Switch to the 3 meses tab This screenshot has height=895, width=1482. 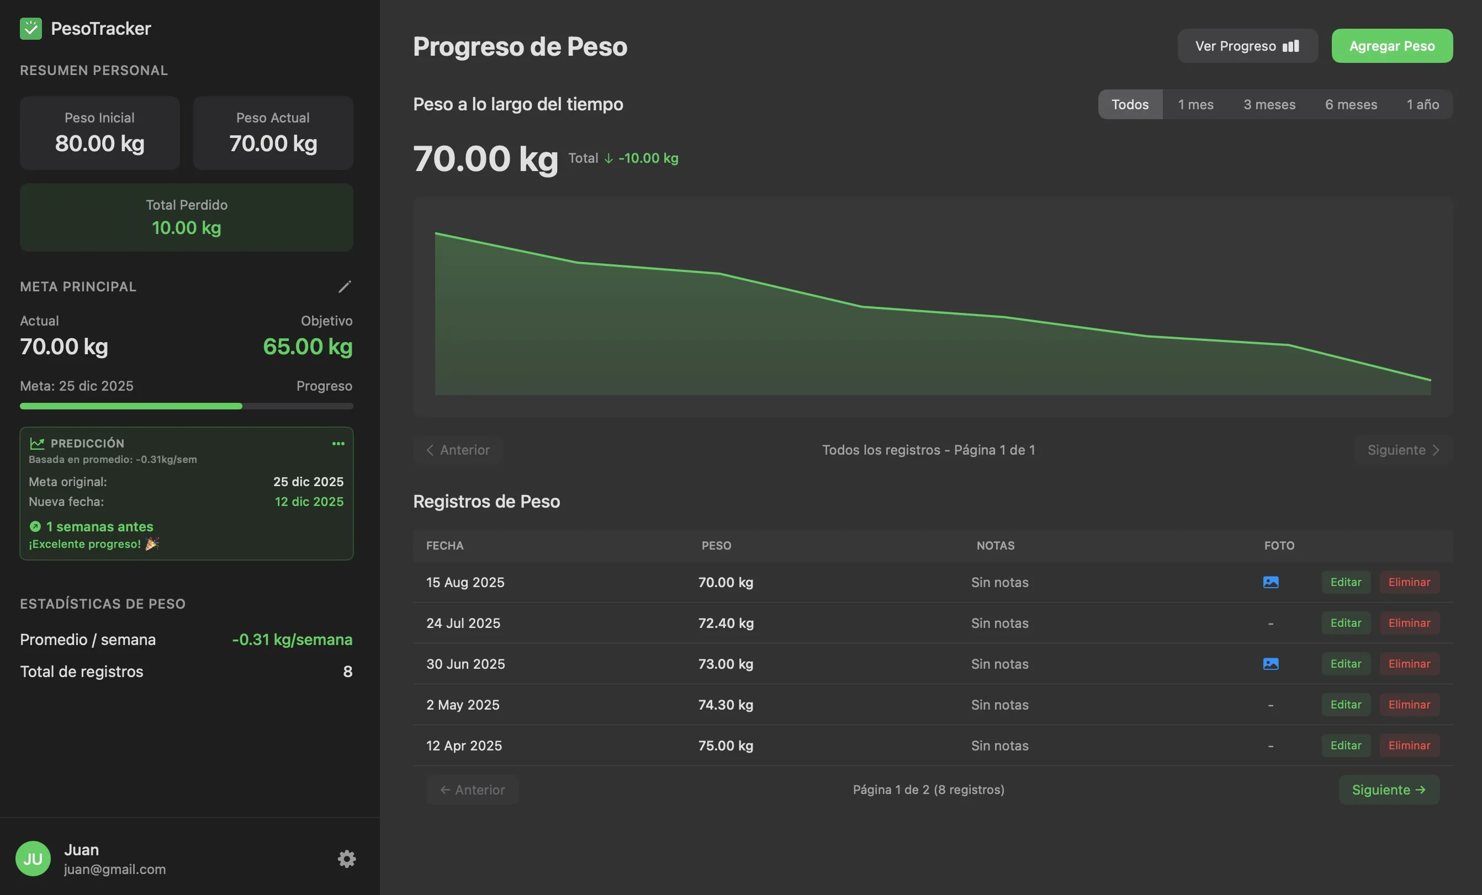tap(1269, 104)
